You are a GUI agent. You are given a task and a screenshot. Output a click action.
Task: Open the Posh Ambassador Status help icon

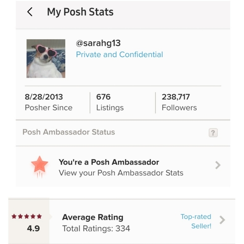[x=213, y=133]
